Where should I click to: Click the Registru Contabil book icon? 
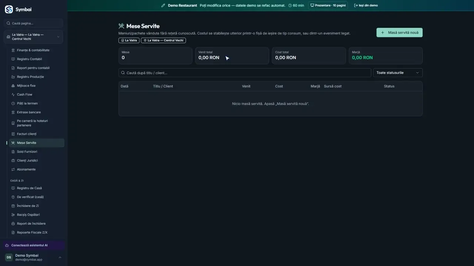(13, 59)
